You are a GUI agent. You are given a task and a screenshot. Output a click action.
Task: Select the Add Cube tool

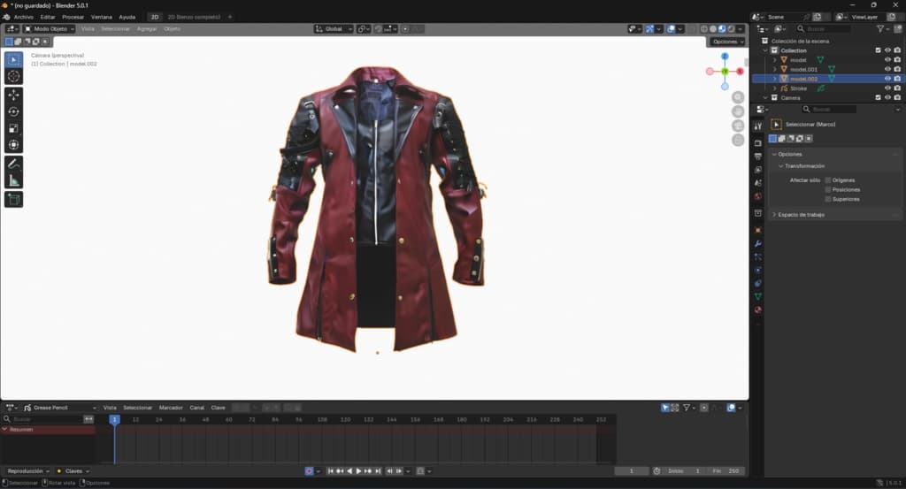point(14,199)
